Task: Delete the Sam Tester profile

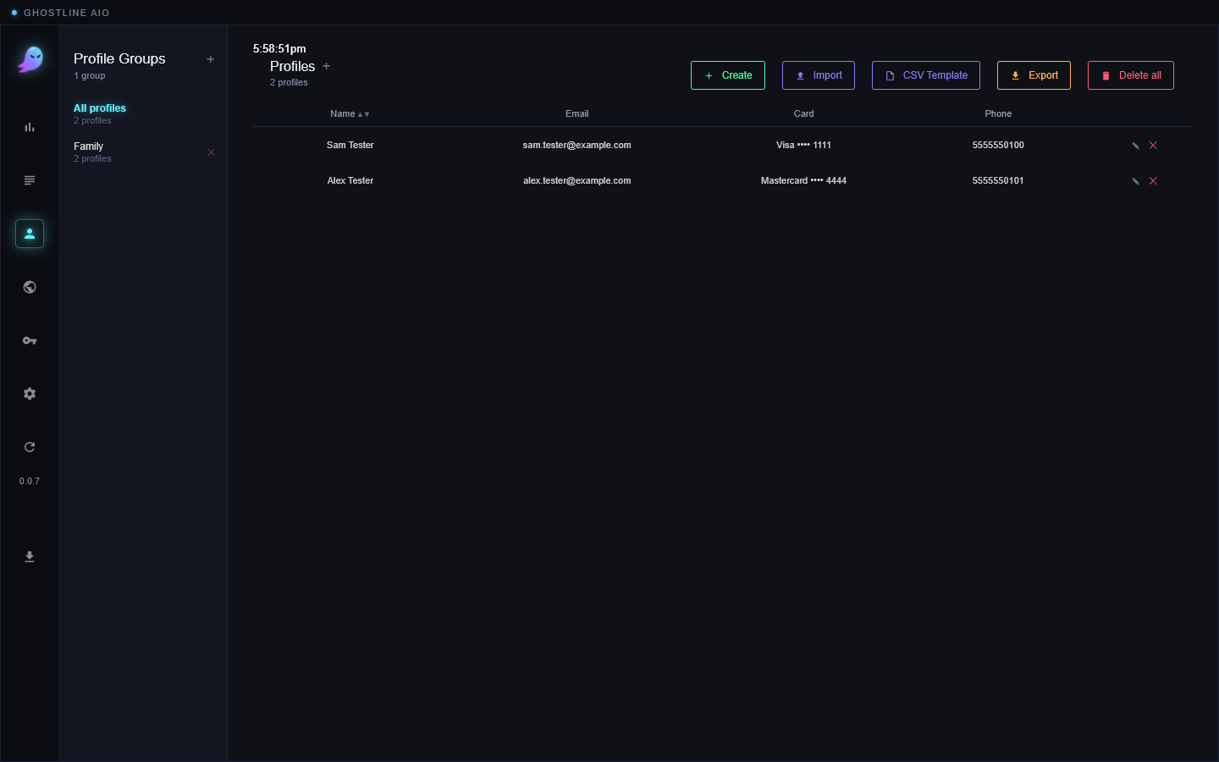Action: coord(1153,146)
